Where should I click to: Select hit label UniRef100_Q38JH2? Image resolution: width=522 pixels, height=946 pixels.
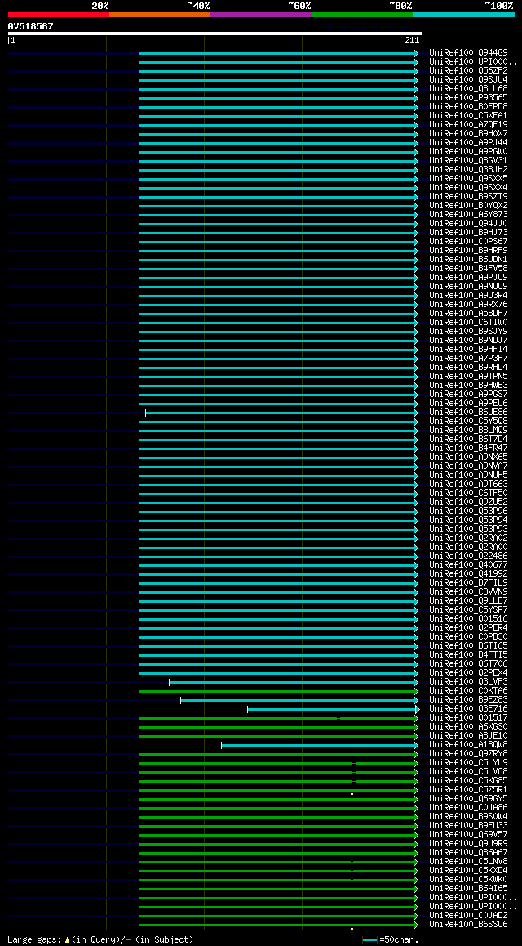click(x=468, y=170)
